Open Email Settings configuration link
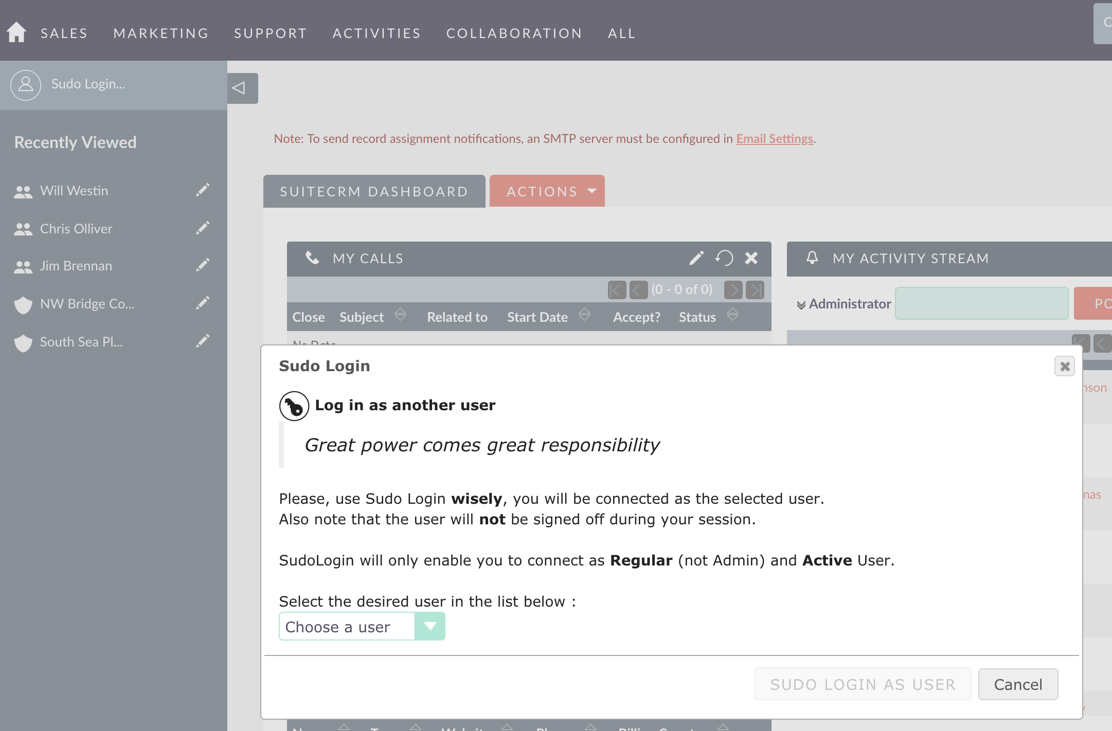Screen dimensions: 1112x731 (774, 139)
